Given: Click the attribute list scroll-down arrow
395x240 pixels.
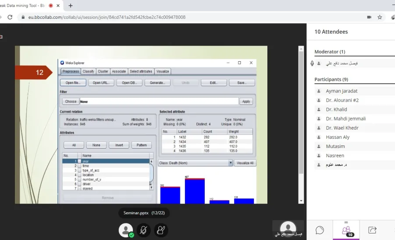Looking at the screenshot, I should click(x=151, y=187).
